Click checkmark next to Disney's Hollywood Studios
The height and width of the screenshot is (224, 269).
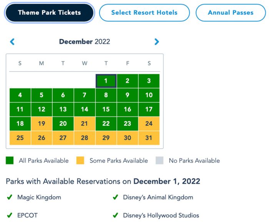coord(115,216)
